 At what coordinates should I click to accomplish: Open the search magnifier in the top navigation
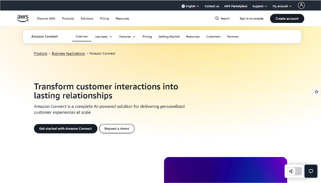[217, 18]
